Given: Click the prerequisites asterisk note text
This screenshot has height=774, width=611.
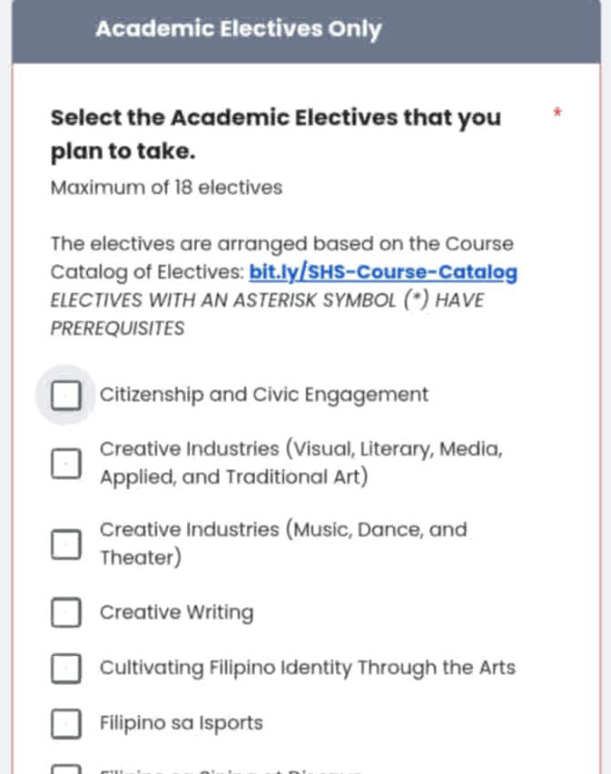Looking at the screenshot, I should click(268, 314).
